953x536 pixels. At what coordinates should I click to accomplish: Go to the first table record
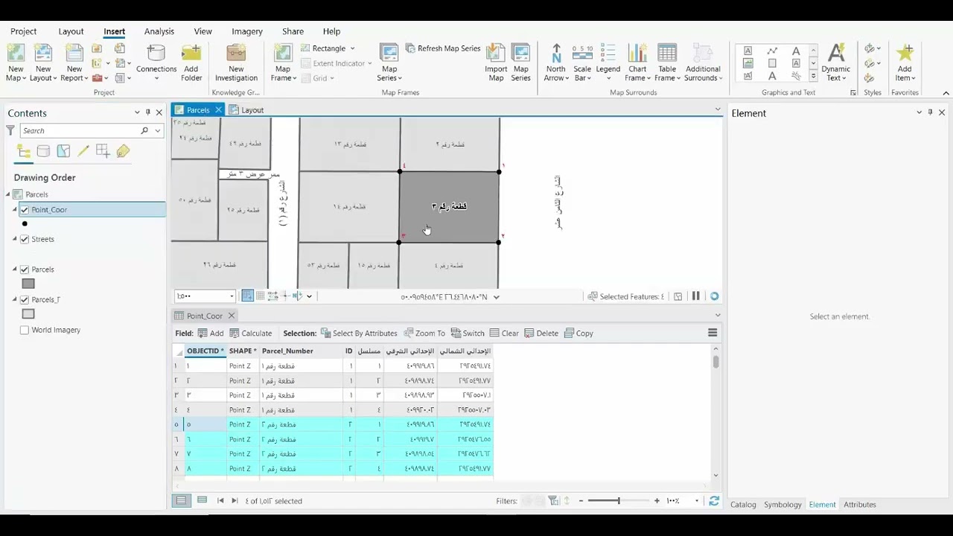pyautogui.click(x=220, y=501)
